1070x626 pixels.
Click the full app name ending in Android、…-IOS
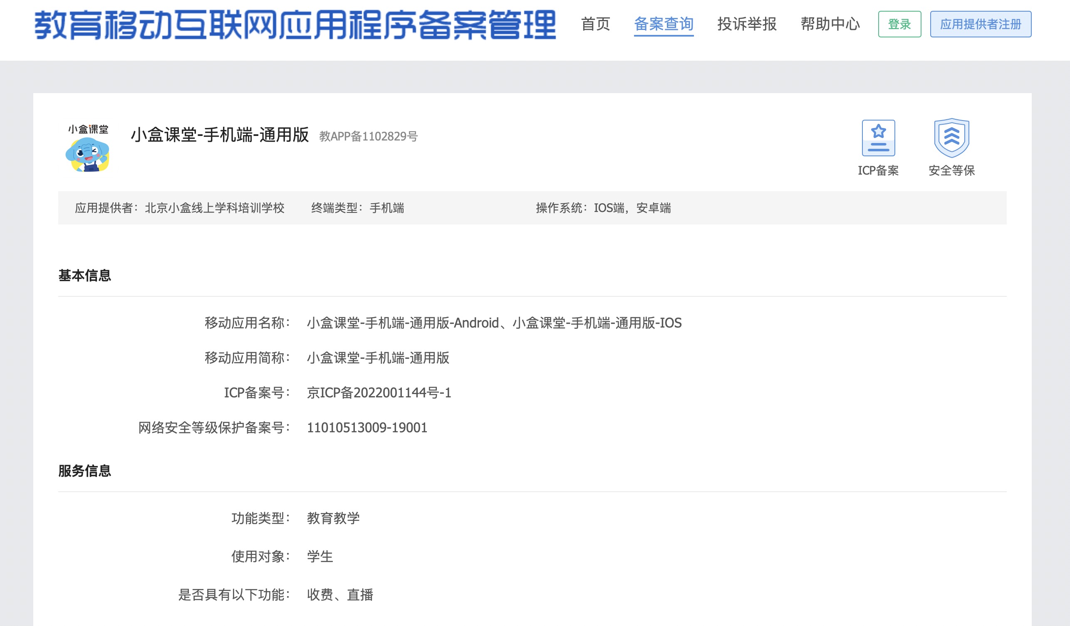coord(494,323)
